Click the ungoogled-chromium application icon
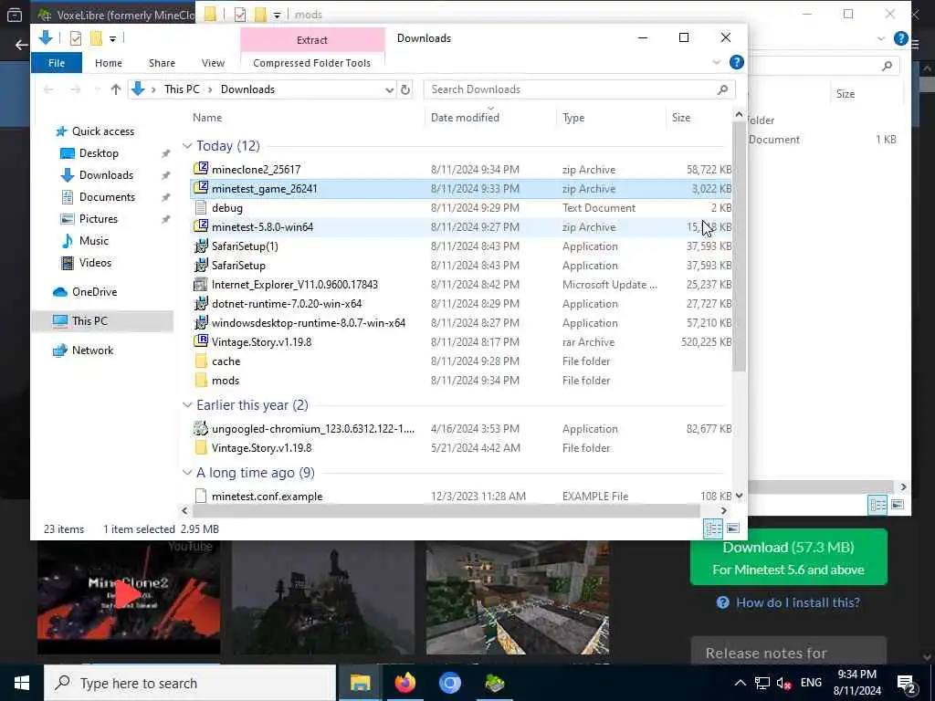The height and width of the screenshot is (701, 935). [x=201, y=429]
